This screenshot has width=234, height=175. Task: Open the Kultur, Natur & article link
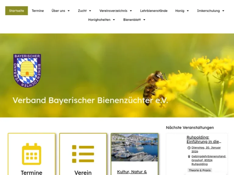click(132, 172)
